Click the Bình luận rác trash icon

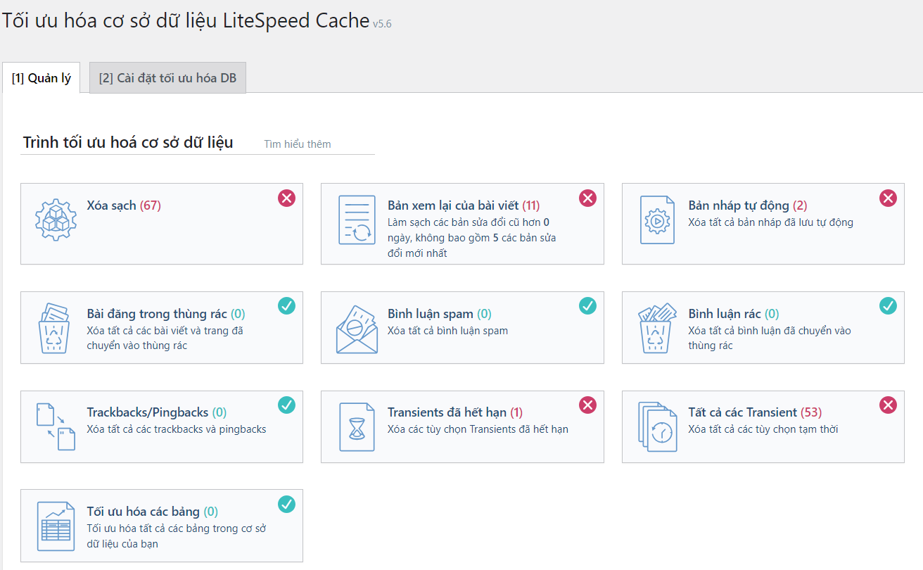[x=657, y=328]
